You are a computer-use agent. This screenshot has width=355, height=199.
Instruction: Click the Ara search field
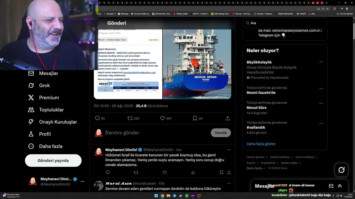[x=285, y=23]
